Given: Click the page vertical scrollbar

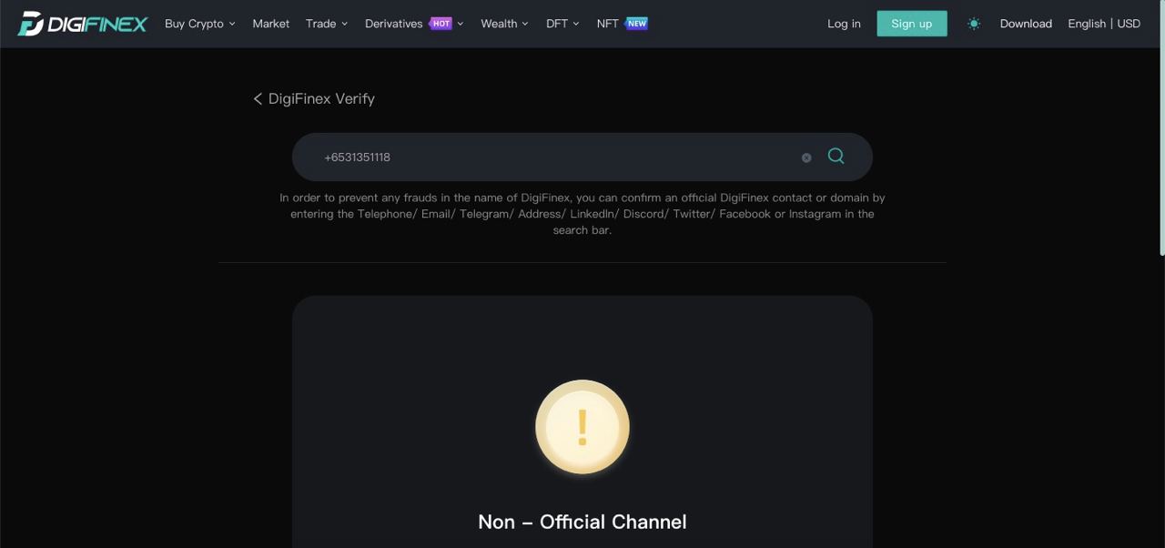Looking at the screenshot, I should coord(1161,127).
